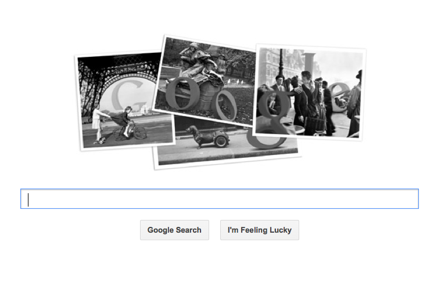Open the kissing couple photo
The image size is (441, 282).
pos(309,93)
